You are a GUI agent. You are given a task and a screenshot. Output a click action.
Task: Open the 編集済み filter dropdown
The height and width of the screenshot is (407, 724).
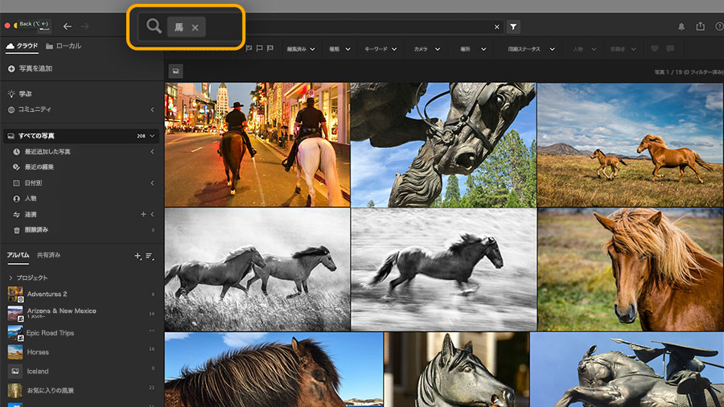pos(301,49)
